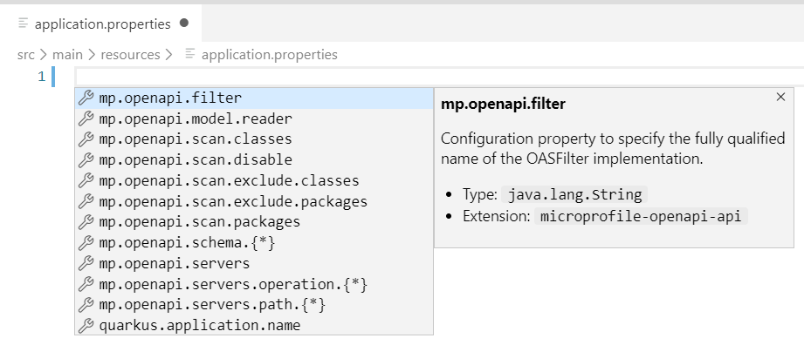Click the wrench icon beside mp.openapi.filter
Screen dimensions: 804x345
click(86, 98)
